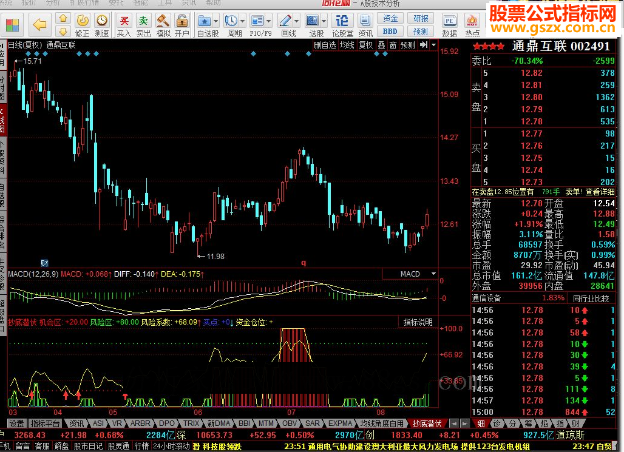Viewport: 624px width, 452px height.
Task: Click the 指标说明 button
Action: pyautogui.click(x=418, y=322)
